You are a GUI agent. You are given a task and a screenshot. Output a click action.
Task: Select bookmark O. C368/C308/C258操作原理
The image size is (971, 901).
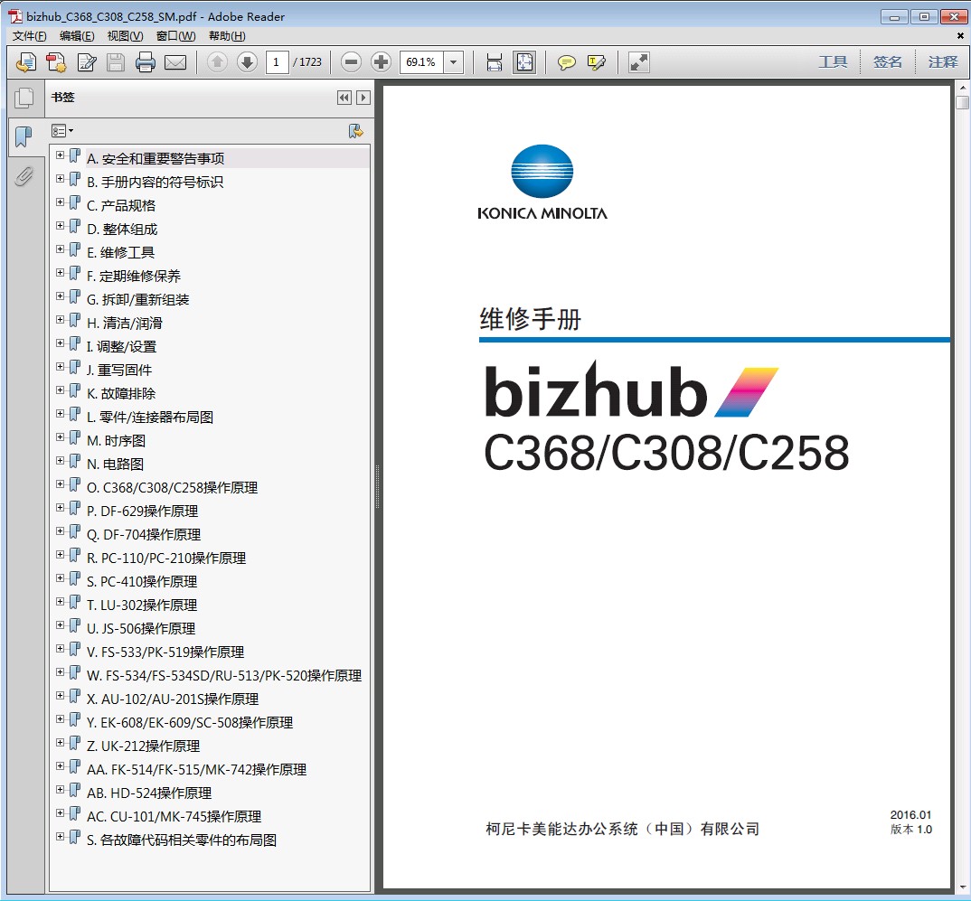pyautogui.click(x=172, y=488)
